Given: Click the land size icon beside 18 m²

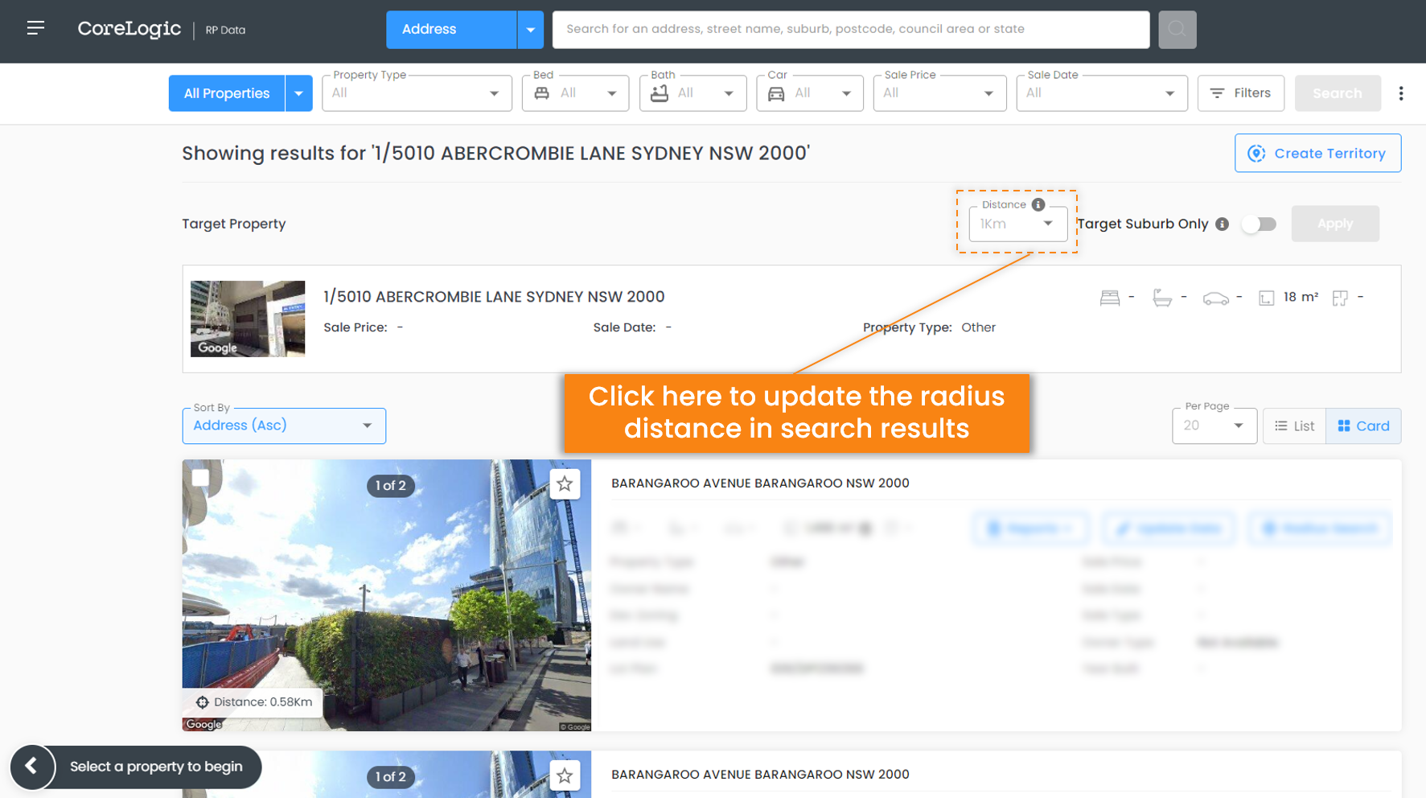Looking at the screenshot, I should pyautogui.click(x=1266, y=298).
